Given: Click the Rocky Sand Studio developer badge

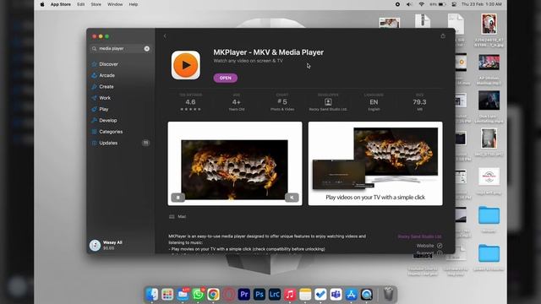Looking at the screenshot, I should pos(328,102).
